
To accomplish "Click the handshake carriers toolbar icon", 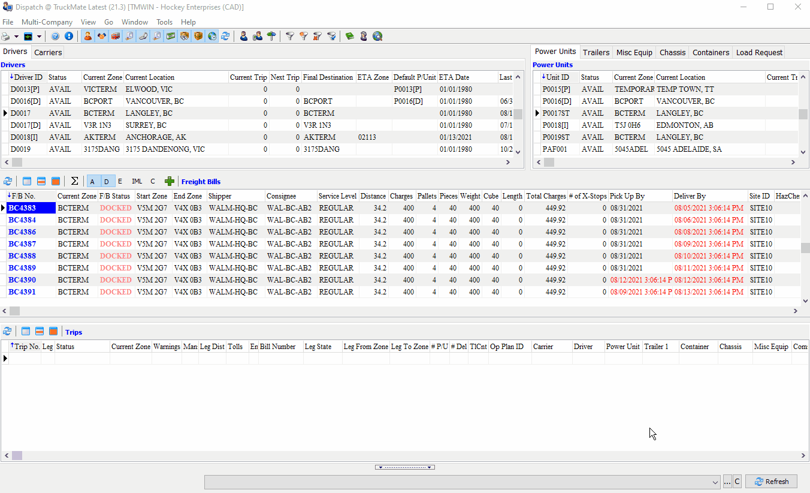I will pyautogui.click(x=101, y=36).
